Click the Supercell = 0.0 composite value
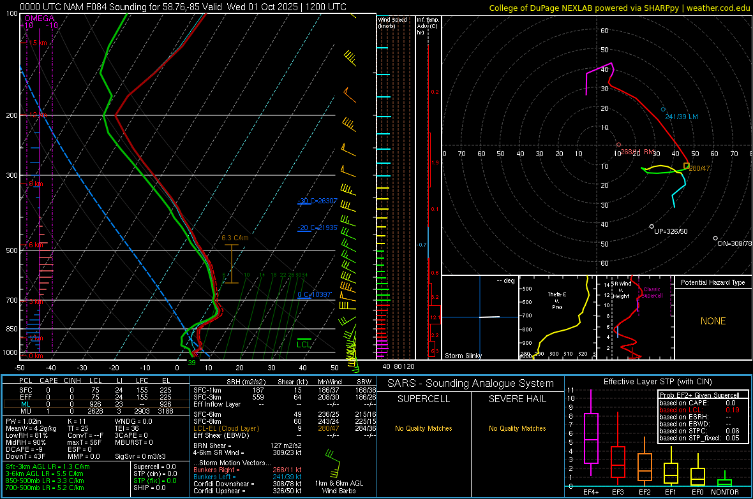 coord(154,466)
